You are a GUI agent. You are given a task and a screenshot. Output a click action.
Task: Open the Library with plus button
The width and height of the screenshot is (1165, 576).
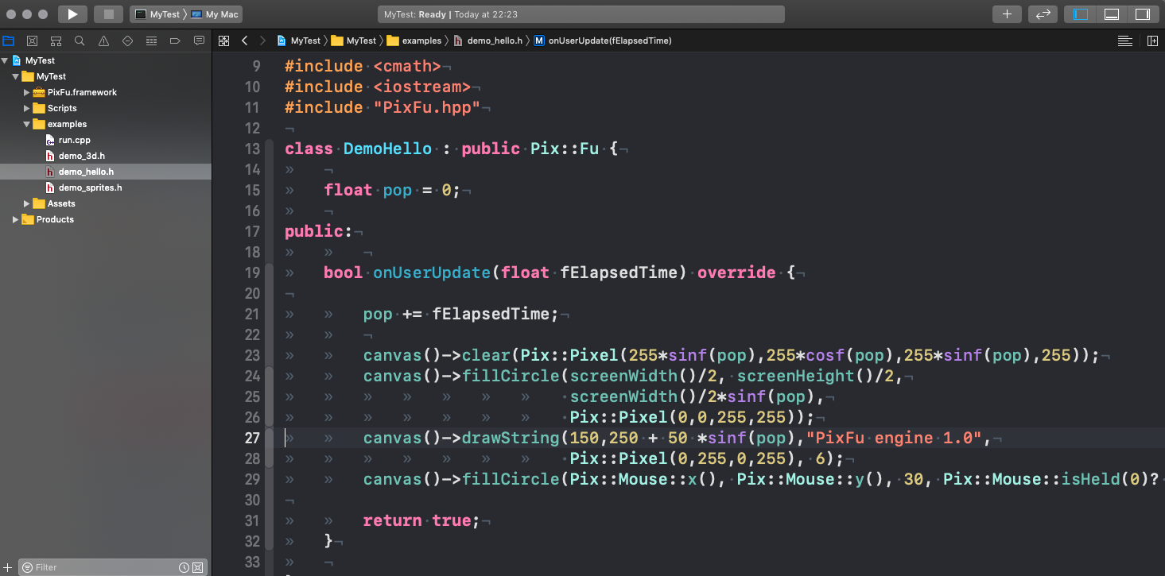[x=1007, y=14]
